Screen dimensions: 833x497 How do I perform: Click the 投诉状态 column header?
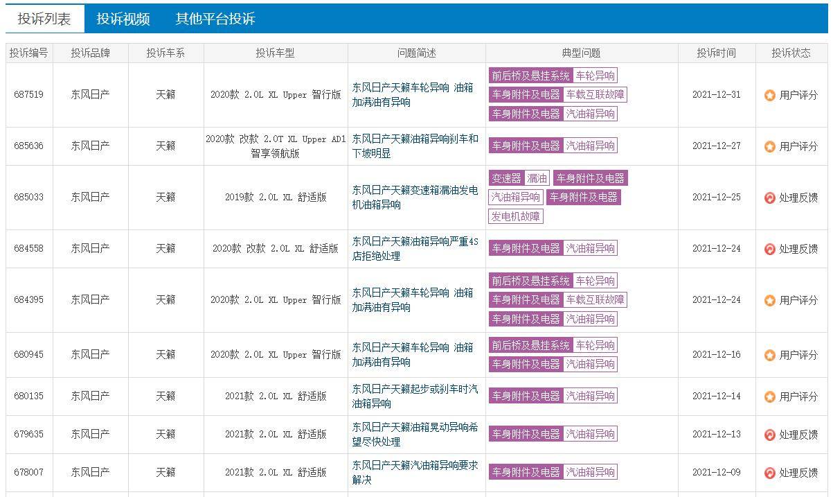coord(791,53)
